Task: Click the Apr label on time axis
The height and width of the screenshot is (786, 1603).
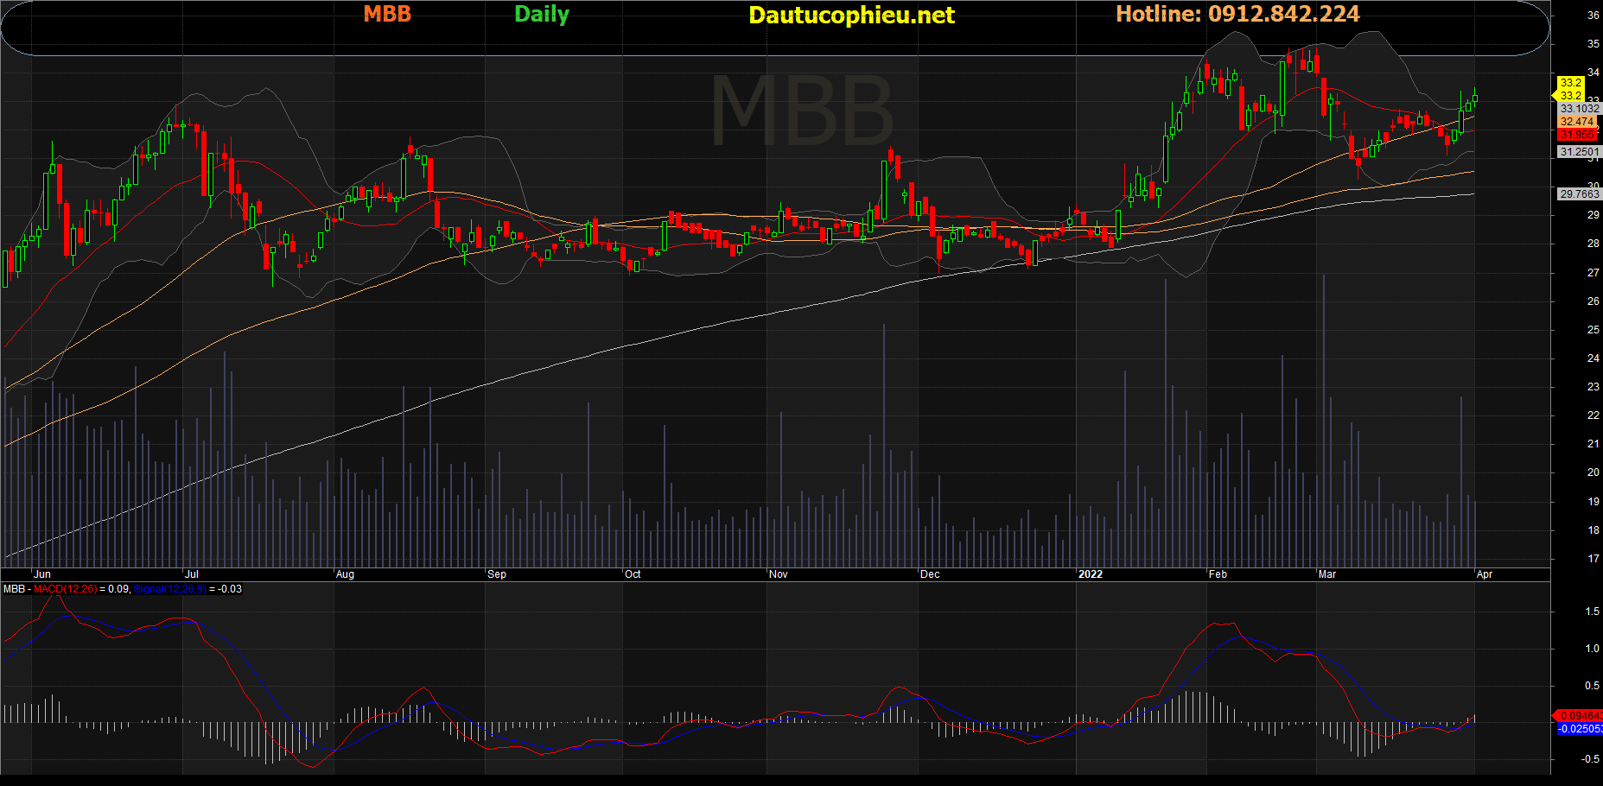Action: (x=1485, y=574)
